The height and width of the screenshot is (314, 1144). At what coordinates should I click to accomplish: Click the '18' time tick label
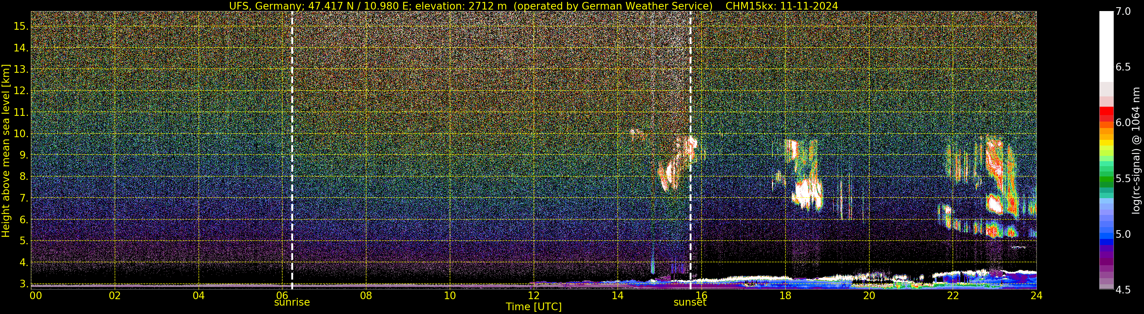pyautogui.click(x=785, y=295)
